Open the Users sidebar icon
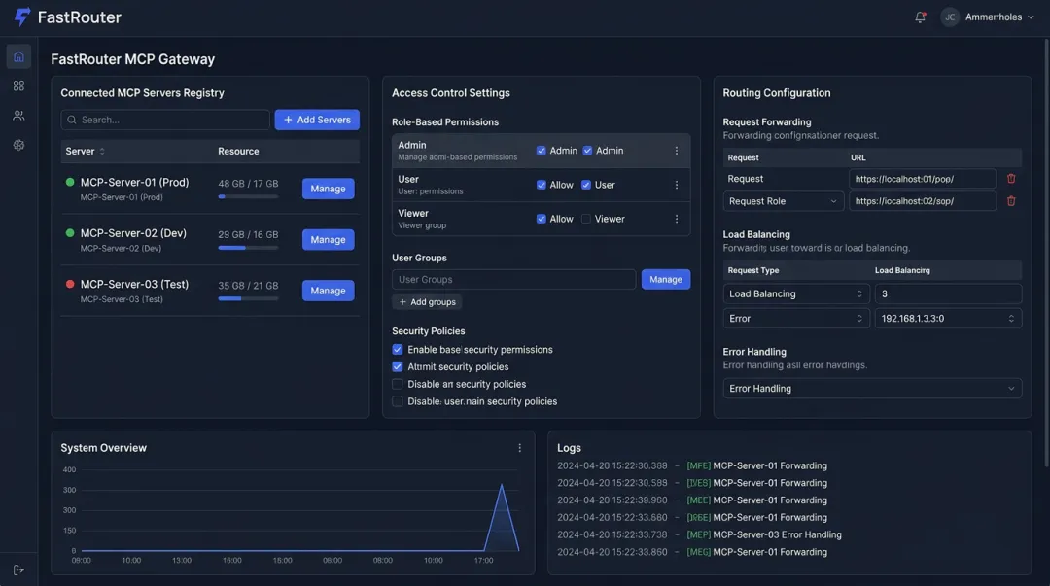Image resolution: width=1050 pixels, height=586 pixels. coord(18,116)
